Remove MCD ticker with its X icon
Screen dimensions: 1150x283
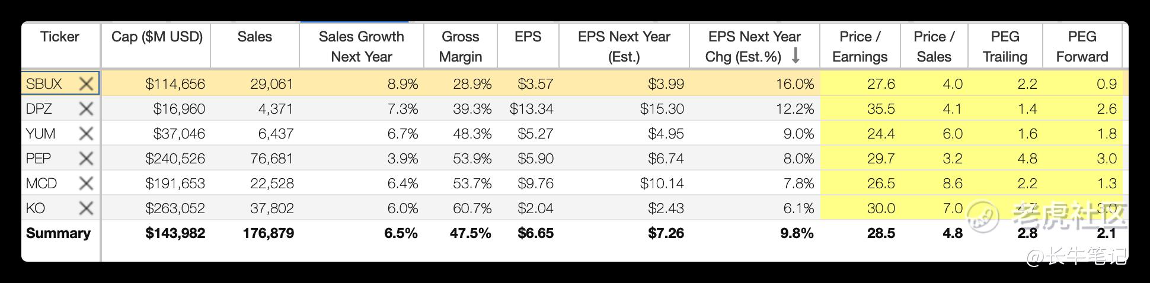coord(86,184)
